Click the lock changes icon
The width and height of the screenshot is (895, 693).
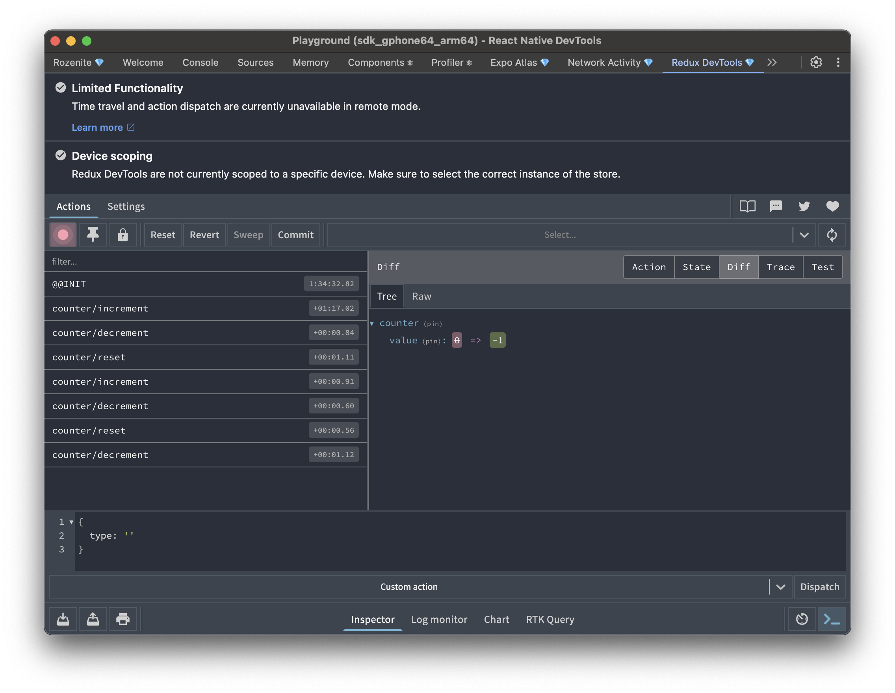[123, 235]
